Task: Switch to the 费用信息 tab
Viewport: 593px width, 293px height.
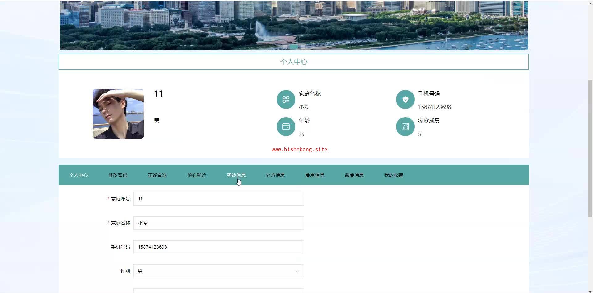Action: point(315,175)
